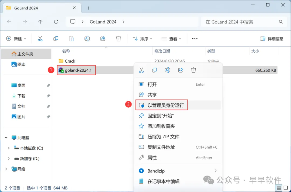This screenshot has height=192, width=291.
Task: Open a new tab with the plus button
Action: tap(89, 8)
